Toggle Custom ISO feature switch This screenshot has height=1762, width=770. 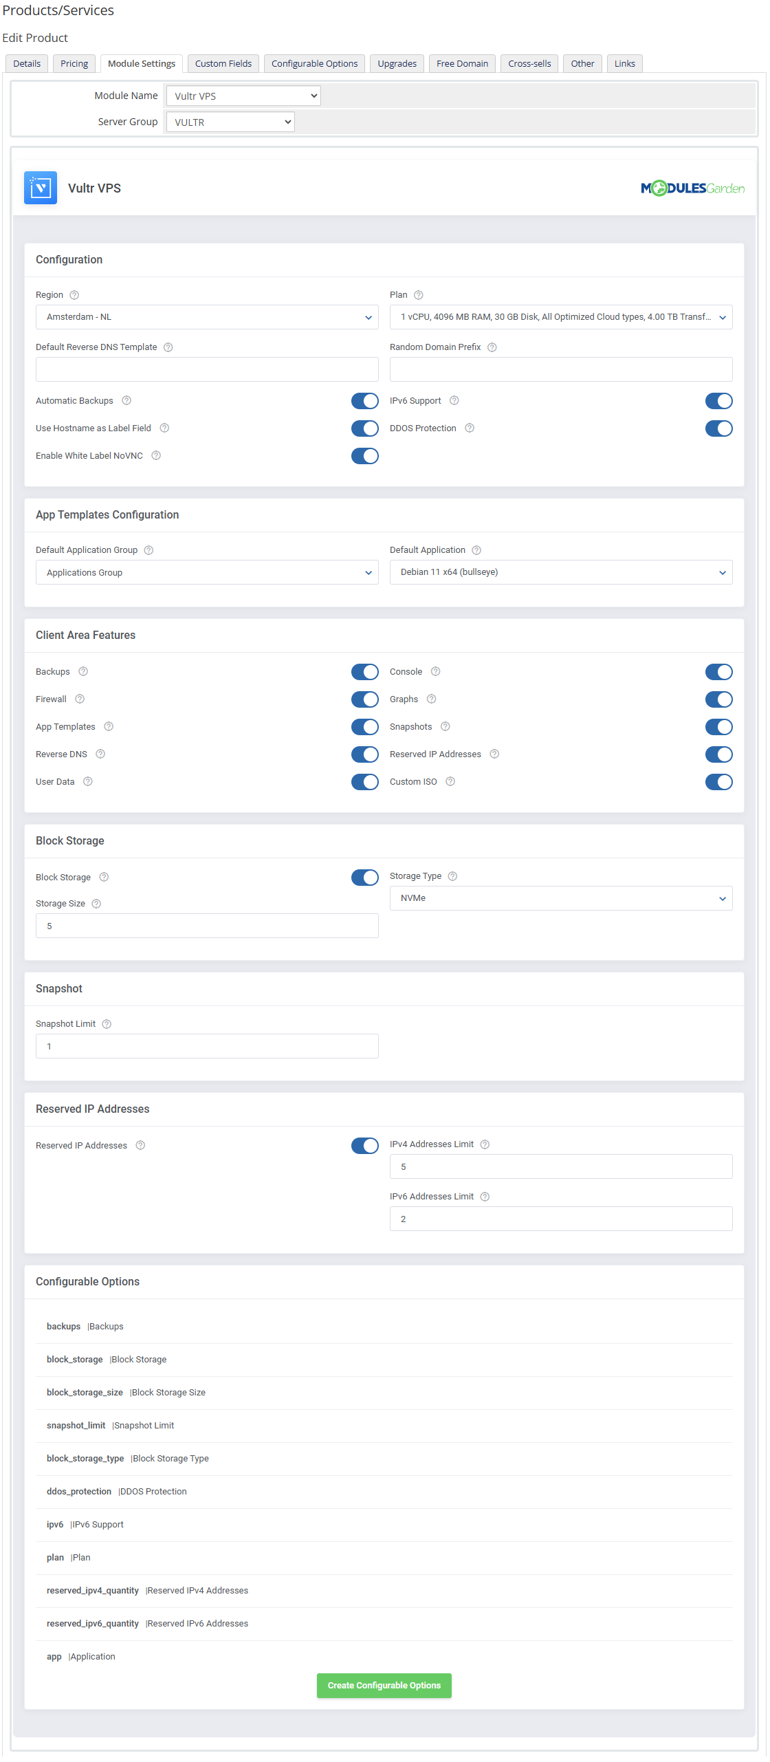tap(718, 782)
